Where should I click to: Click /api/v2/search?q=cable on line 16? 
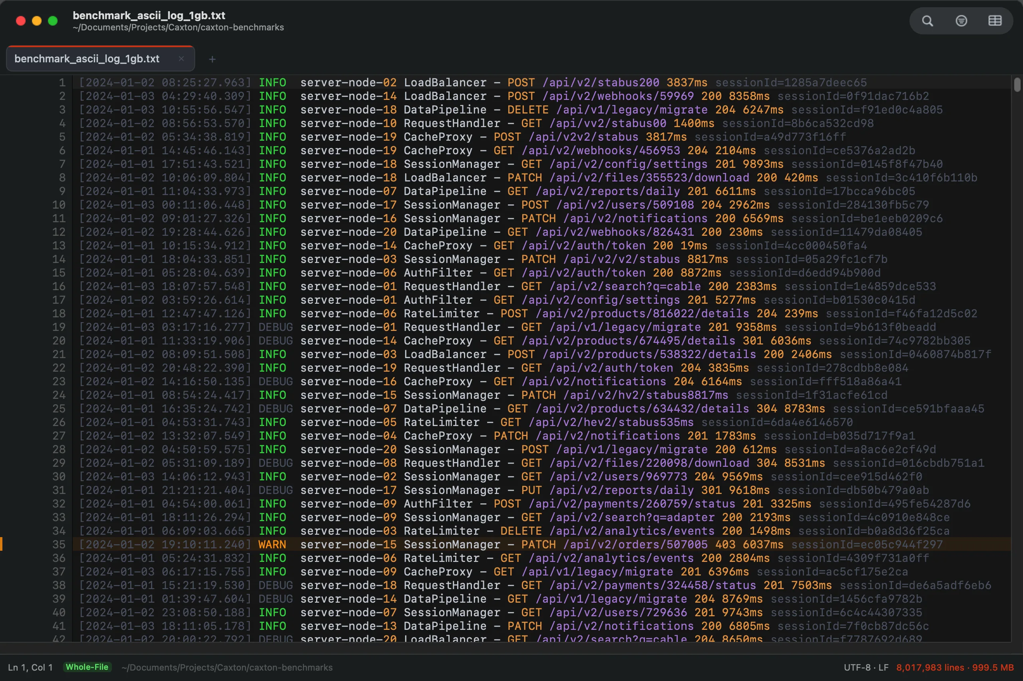click(625, 286)
